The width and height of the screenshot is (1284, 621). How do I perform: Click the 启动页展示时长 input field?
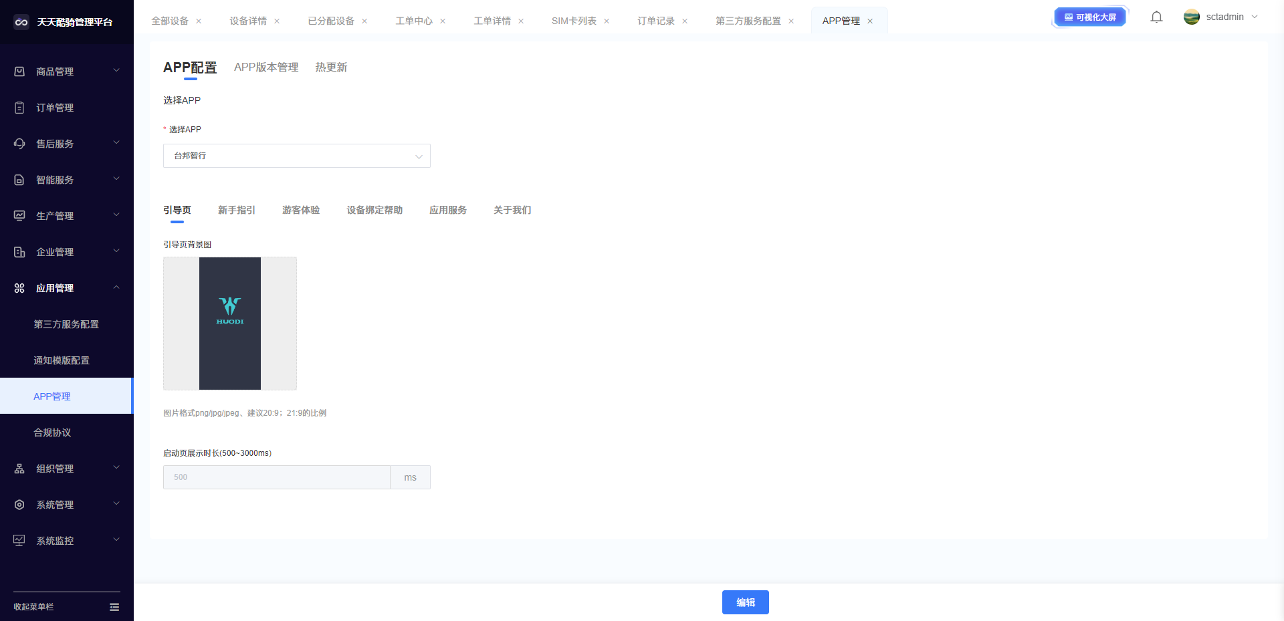click(276, 477)
